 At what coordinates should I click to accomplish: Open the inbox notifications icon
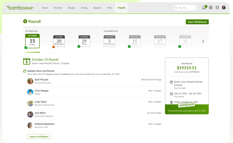click(204, 7)
